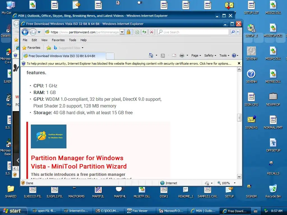
Task: Open the File menu
Action: point(25,40)
